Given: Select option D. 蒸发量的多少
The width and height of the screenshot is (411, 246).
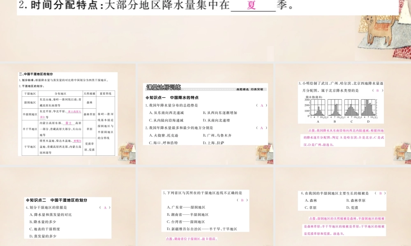Looking at the screenshot, I should pyautogui.click(x=43, y=236).
